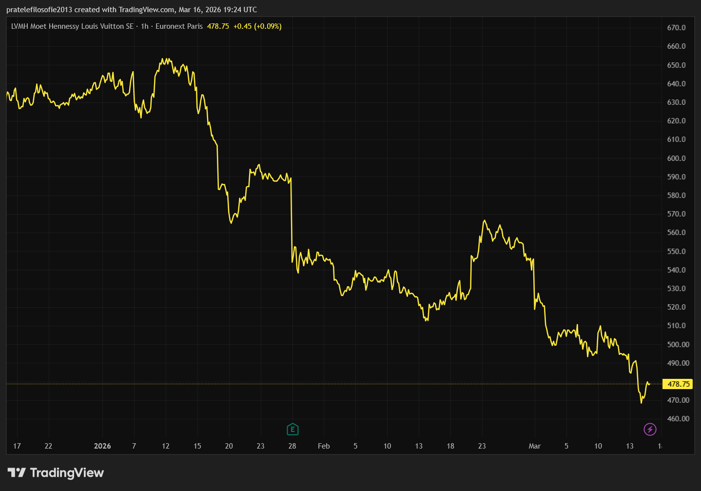Click the 22 date label on time axis

coord(48,446)
